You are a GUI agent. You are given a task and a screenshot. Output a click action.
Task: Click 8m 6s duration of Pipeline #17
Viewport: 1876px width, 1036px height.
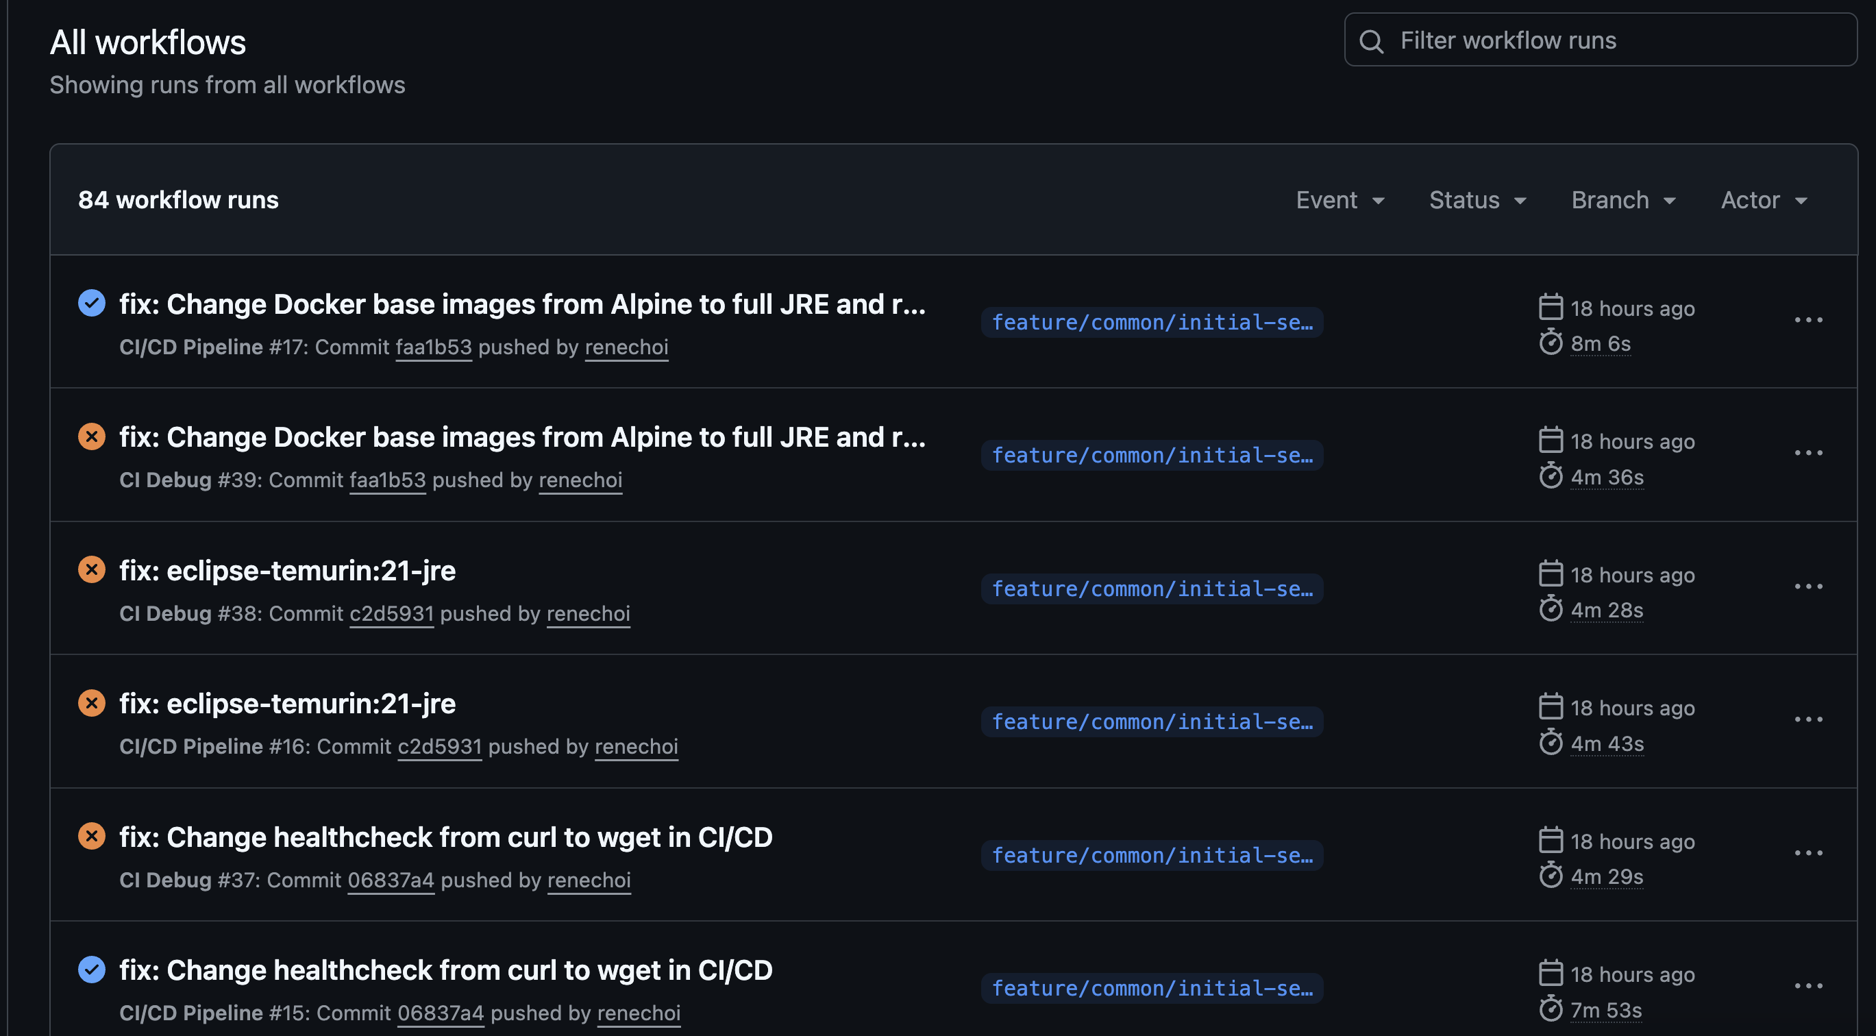point(1600,344)
